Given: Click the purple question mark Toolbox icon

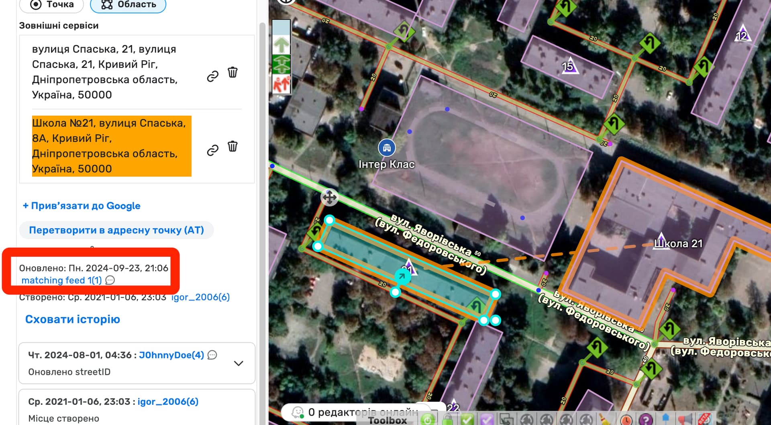Looking at the screenshot, I should point(645,420).
